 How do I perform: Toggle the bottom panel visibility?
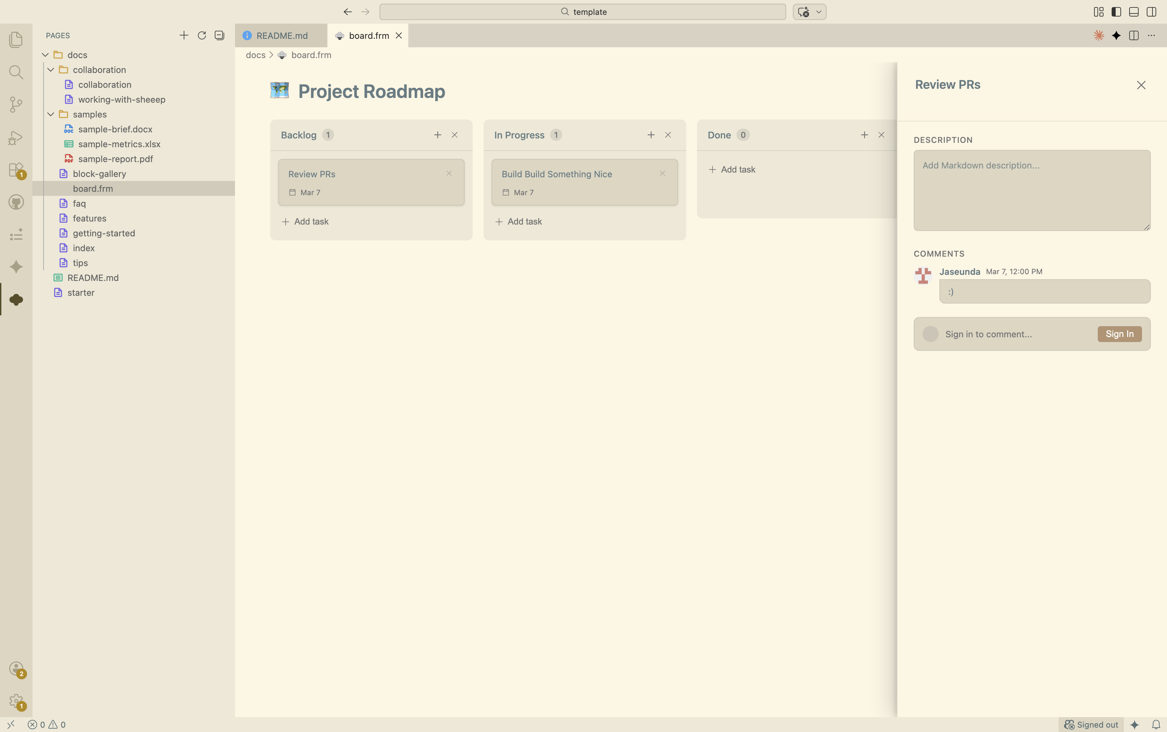pos(1133,11)
